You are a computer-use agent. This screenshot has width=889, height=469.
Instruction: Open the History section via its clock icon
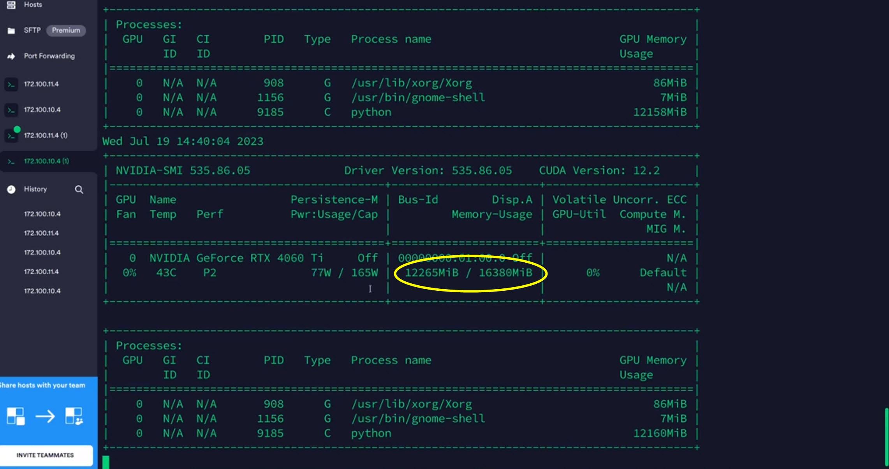point(11,189)
